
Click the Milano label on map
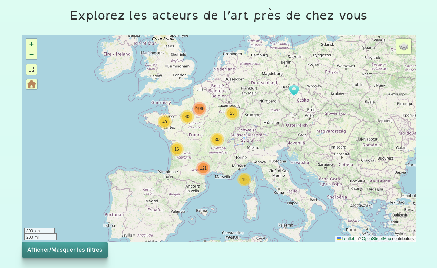pos(253,147)
